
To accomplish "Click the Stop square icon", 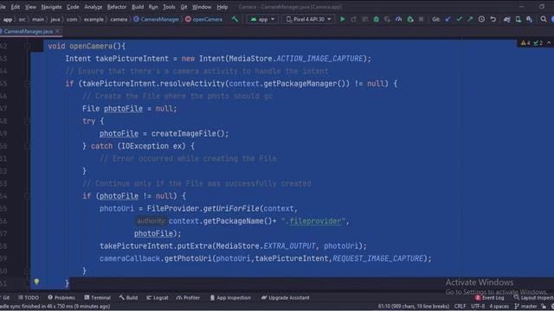I will (x=421, y=19).
